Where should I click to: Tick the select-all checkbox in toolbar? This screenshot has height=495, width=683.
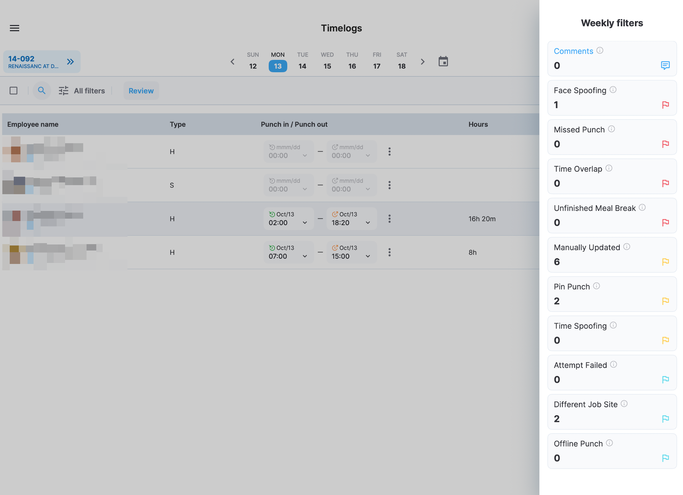coord(13,91)
